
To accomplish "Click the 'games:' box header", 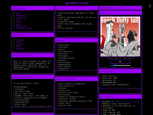I will tap(76, 40).
